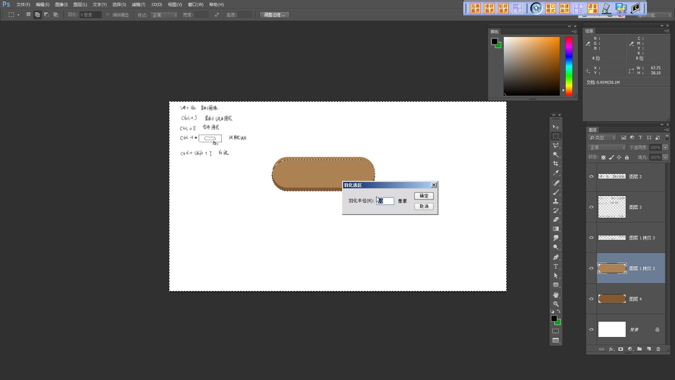Screen dimensions: 675x380
Task: Hide layer 图层 2 eye icon
Action: click(591, 176)
